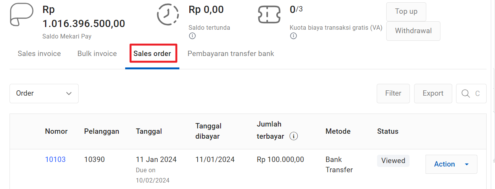Open the Pembayaran transfer bank tab
The width and height of the screenshot is (495, 189).
pos(231,54)
